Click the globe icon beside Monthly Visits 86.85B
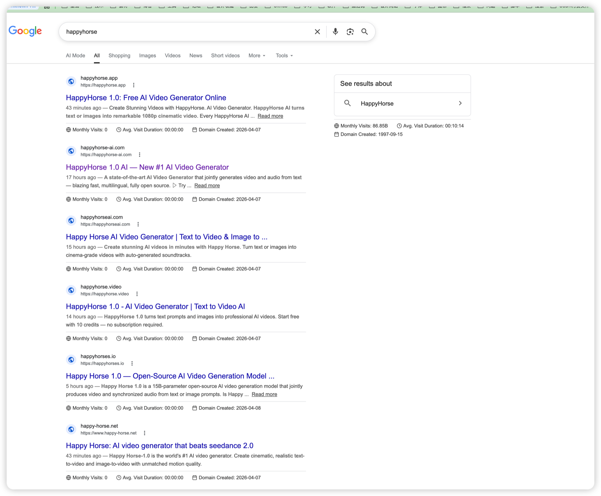Image resolution: width=601 pixels, height=496 pixels. [336, 126]
